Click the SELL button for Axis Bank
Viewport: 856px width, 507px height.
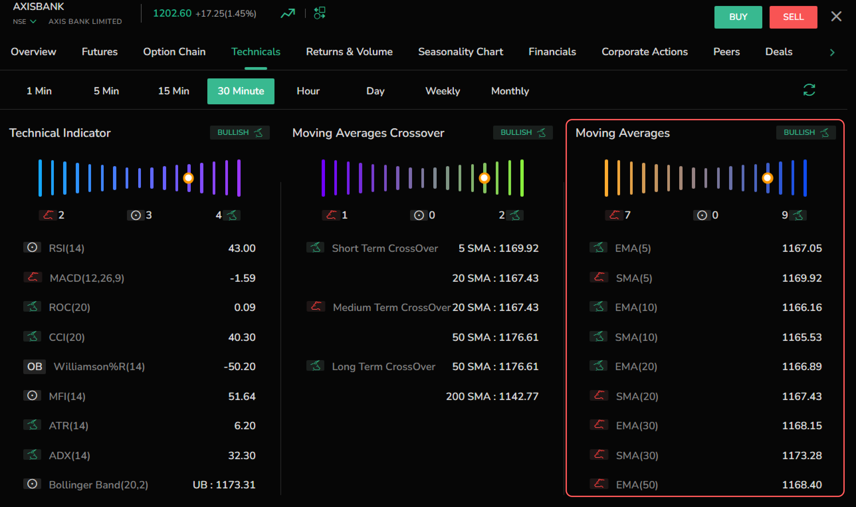(793, 16)
